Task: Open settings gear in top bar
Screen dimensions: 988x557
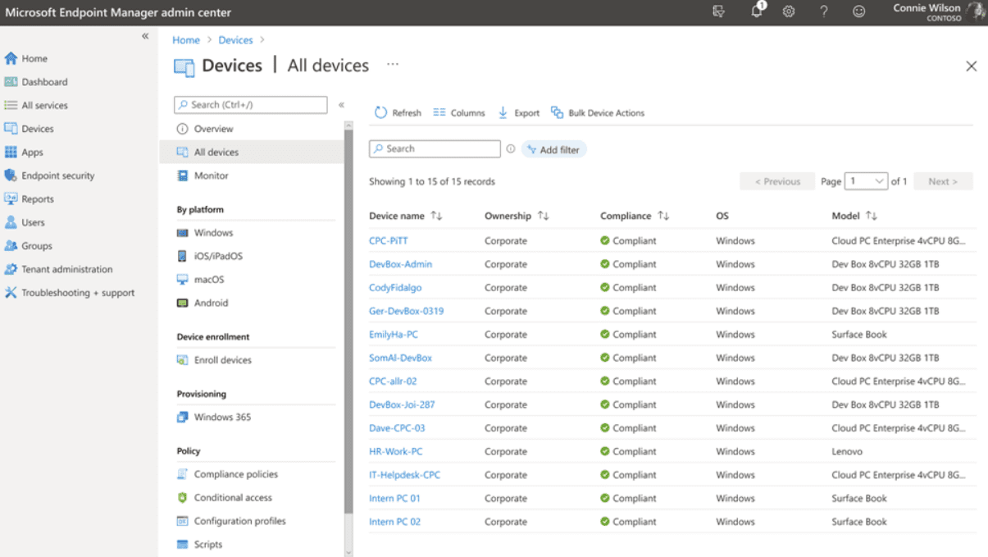Action: [x=789, y=12]
